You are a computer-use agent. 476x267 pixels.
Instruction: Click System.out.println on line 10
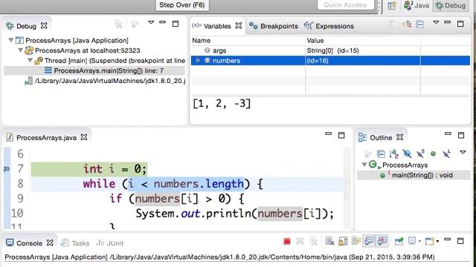coord(193,214)
